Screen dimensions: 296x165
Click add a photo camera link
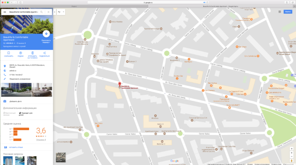pos(15,101)
